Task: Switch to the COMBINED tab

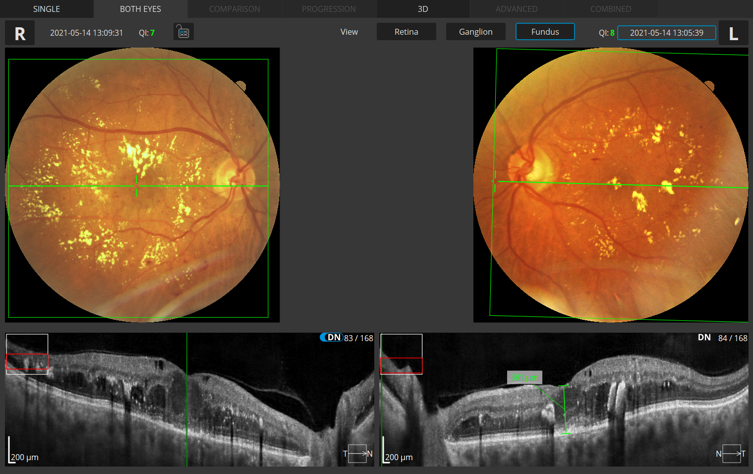Action: [x=611, y=8]
